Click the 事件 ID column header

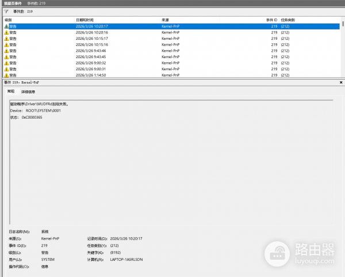(271, 20)
